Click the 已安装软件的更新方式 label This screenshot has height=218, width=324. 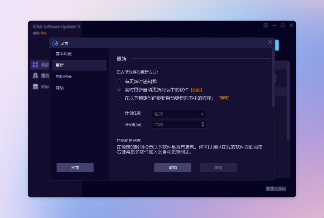click(137, 72)
